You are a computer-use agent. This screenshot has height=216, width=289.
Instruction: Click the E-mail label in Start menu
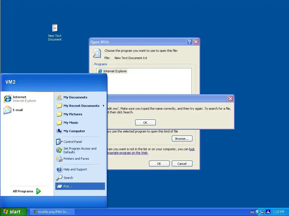[18, 110]
